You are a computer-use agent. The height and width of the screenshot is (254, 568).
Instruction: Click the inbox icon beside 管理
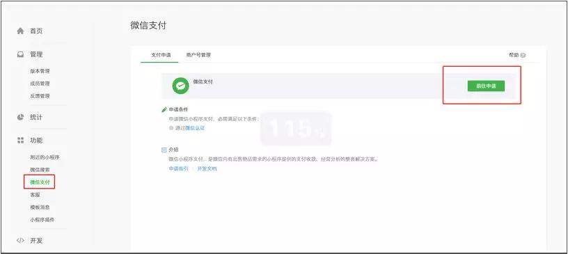click(x=21, y=54)
